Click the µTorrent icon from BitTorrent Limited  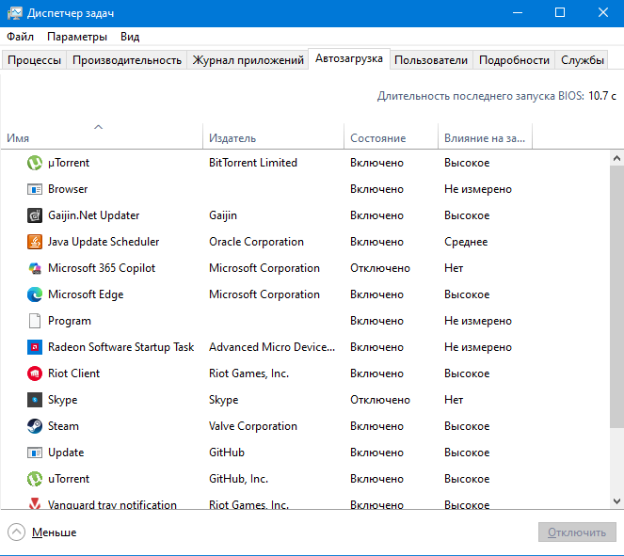click(x=35, y=163)
